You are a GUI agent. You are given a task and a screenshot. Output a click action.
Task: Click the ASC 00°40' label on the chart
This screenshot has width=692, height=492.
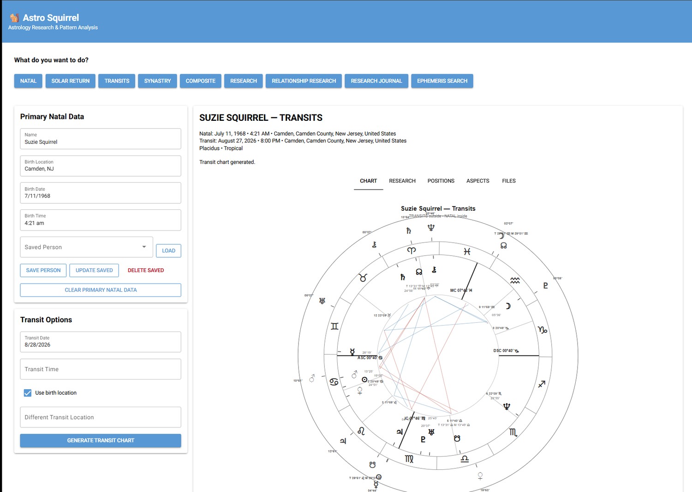click(x=370, y=358)
